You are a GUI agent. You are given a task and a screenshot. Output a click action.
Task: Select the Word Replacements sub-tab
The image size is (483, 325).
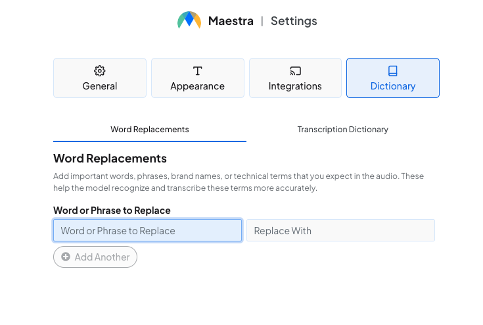click(150, 130)
